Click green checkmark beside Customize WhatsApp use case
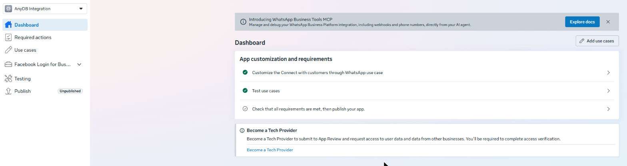This screenshot has height=166, width=627. (x=245, y=72)
